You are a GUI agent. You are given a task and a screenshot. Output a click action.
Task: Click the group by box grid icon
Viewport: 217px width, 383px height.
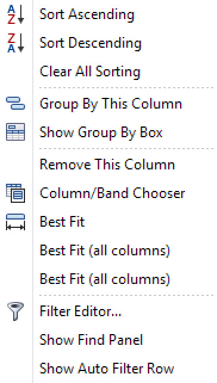click(15, 132)
